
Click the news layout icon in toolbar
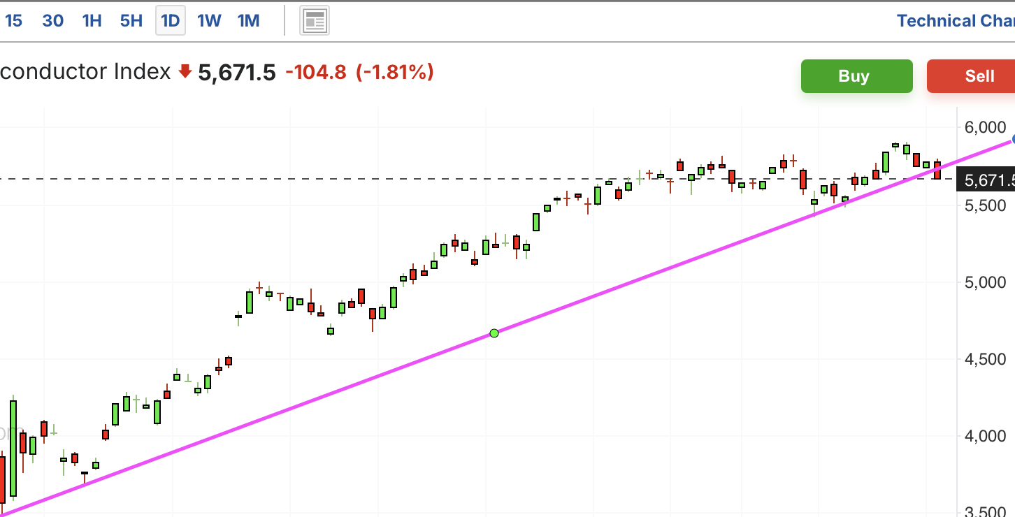pos(315,21)
